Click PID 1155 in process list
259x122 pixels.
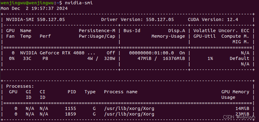point(70,108)
